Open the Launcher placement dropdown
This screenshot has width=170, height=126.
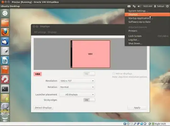click(77, 95)
